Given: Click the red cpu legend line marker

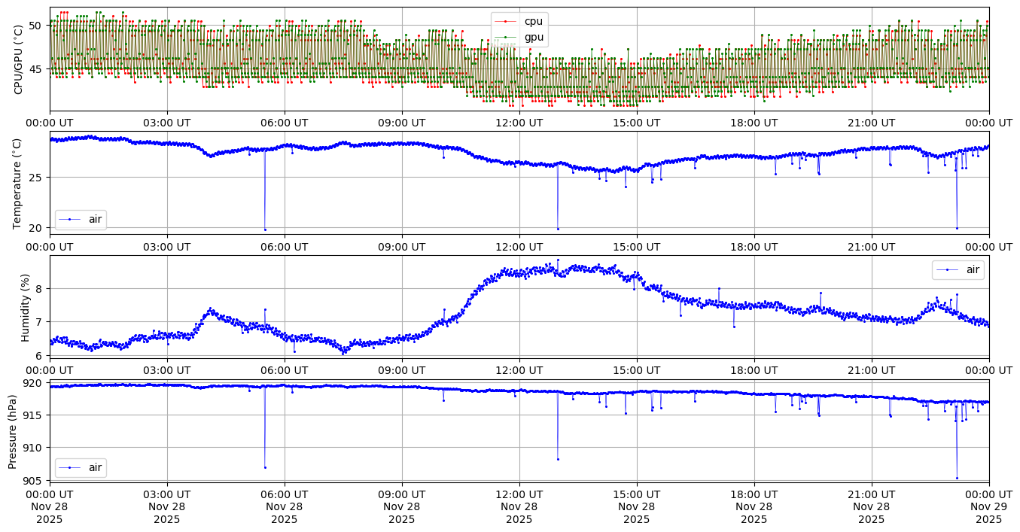Looking at the screenshot, I should click(x=505, y=21).
